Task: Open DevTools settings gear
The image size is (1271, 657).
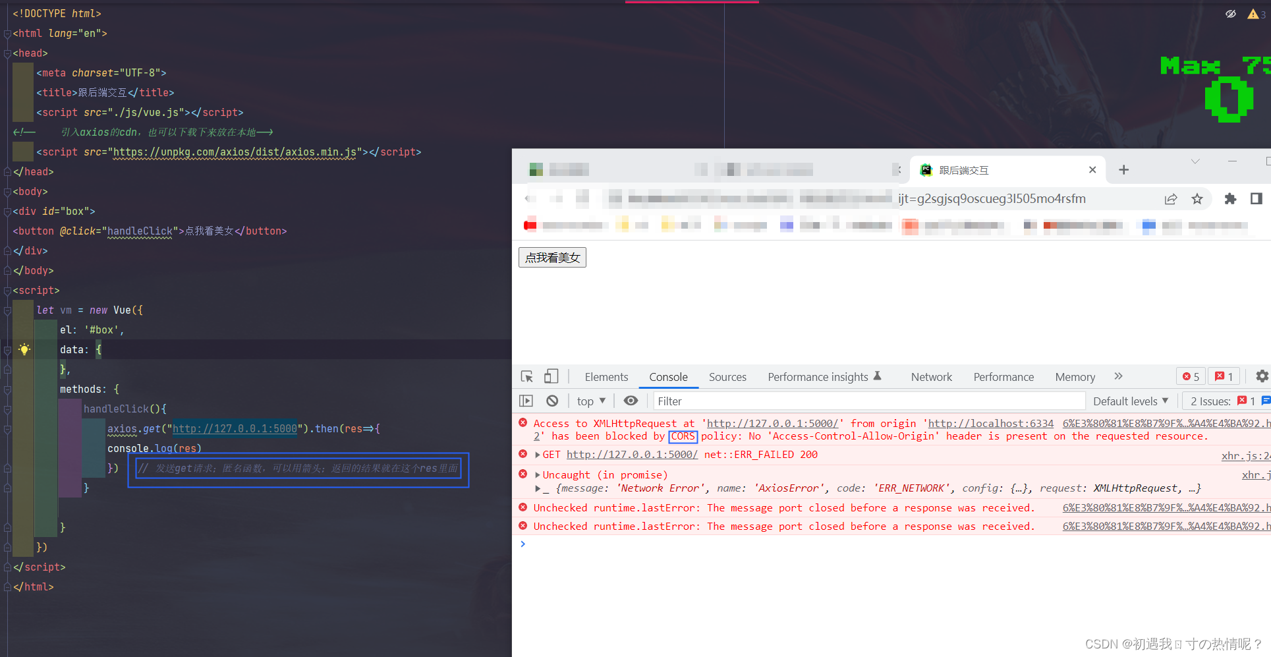Action: click(1262, 376)
